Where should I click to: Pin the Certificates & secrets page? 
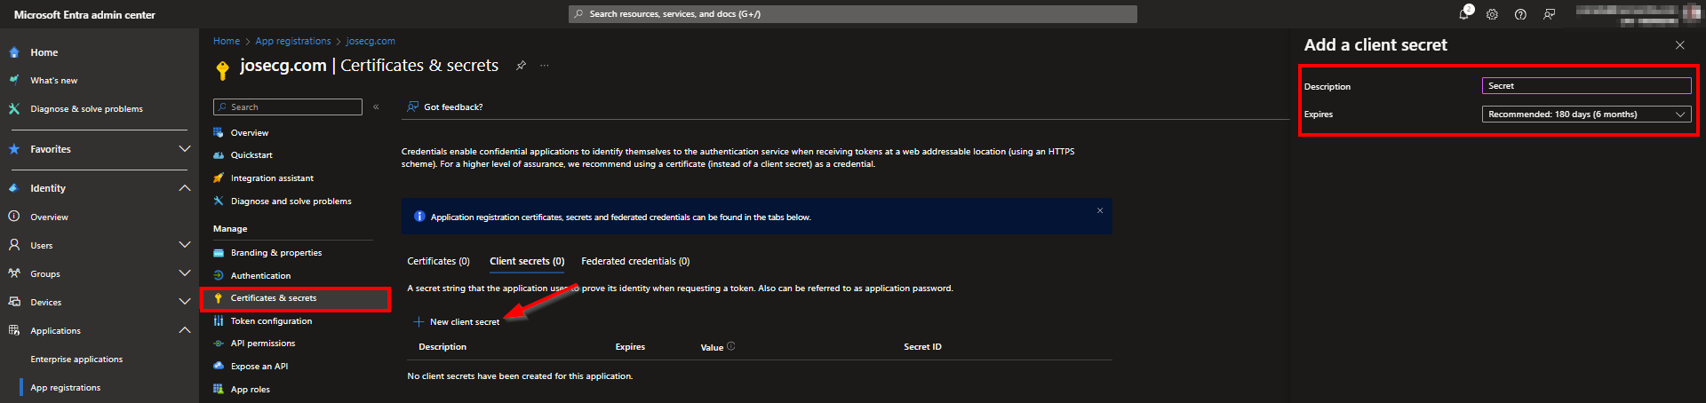tap(522, 66)
